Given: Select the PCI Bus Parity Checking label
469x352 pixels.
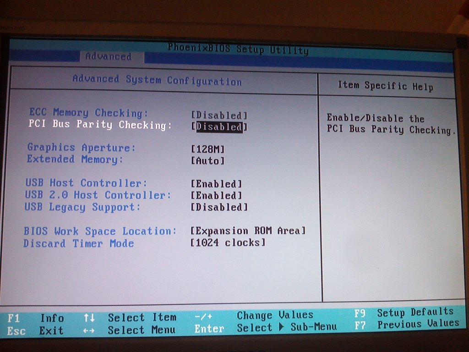Looking at the screenshot, I should tap(100, 125).
